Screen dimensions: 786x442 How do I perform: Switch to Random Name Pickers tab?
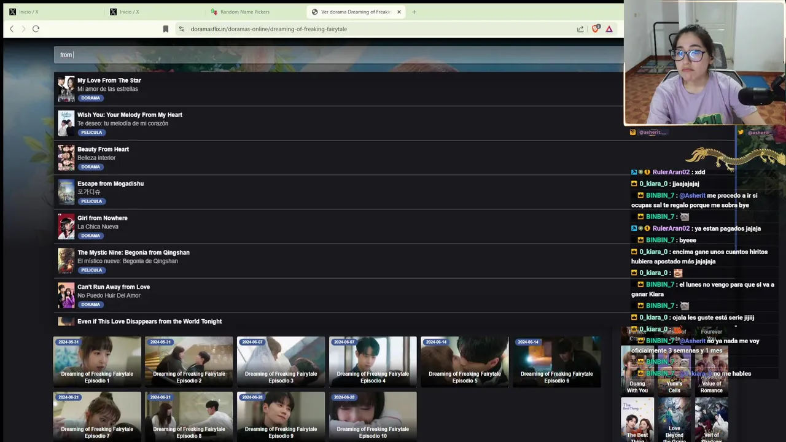tap(255, 12)
